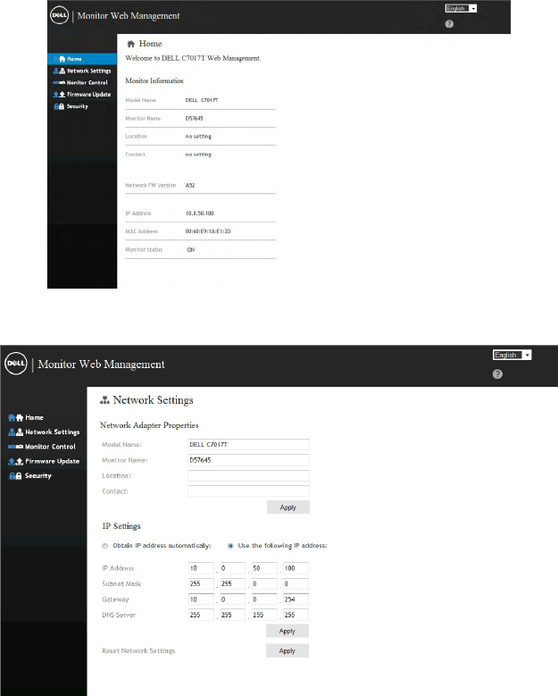This screenshot has height=696, width=558.
Task: Click the Monitor Name value D57645 on the Home page
Action: click(195, 119)
